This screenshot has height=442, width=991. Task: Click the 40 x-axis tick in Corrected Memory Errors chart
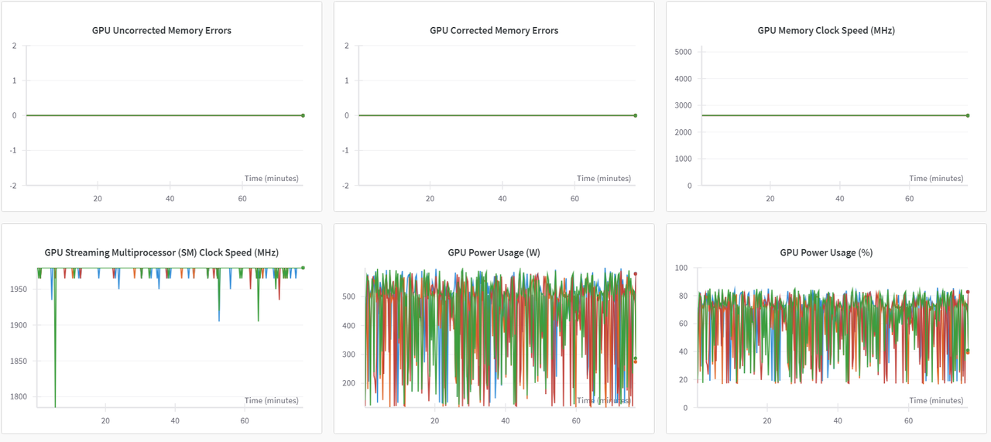coord(502,199)
